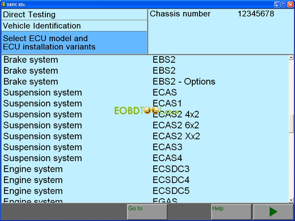Select the Engine system ECSDC4 row
The width and height of the screenshot is (295, 221).
[145, 180]
